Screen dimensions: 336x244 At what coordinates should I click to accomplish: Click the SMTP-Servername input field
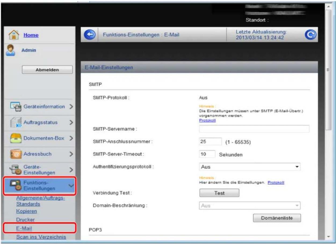(x=254, y=129)
